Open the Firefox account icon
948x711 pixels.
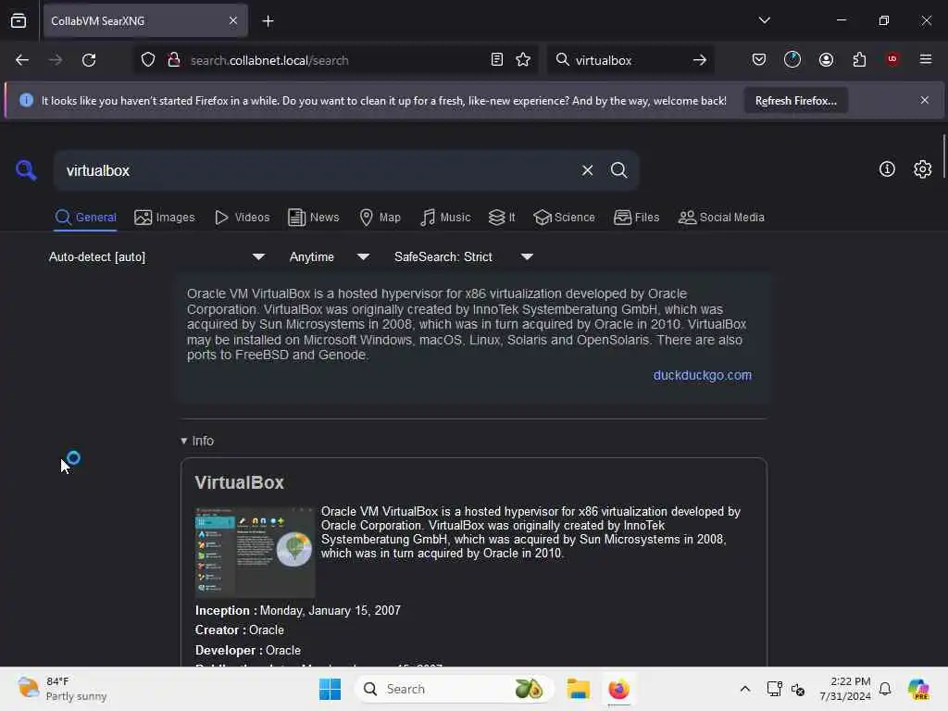pos(826,59)
